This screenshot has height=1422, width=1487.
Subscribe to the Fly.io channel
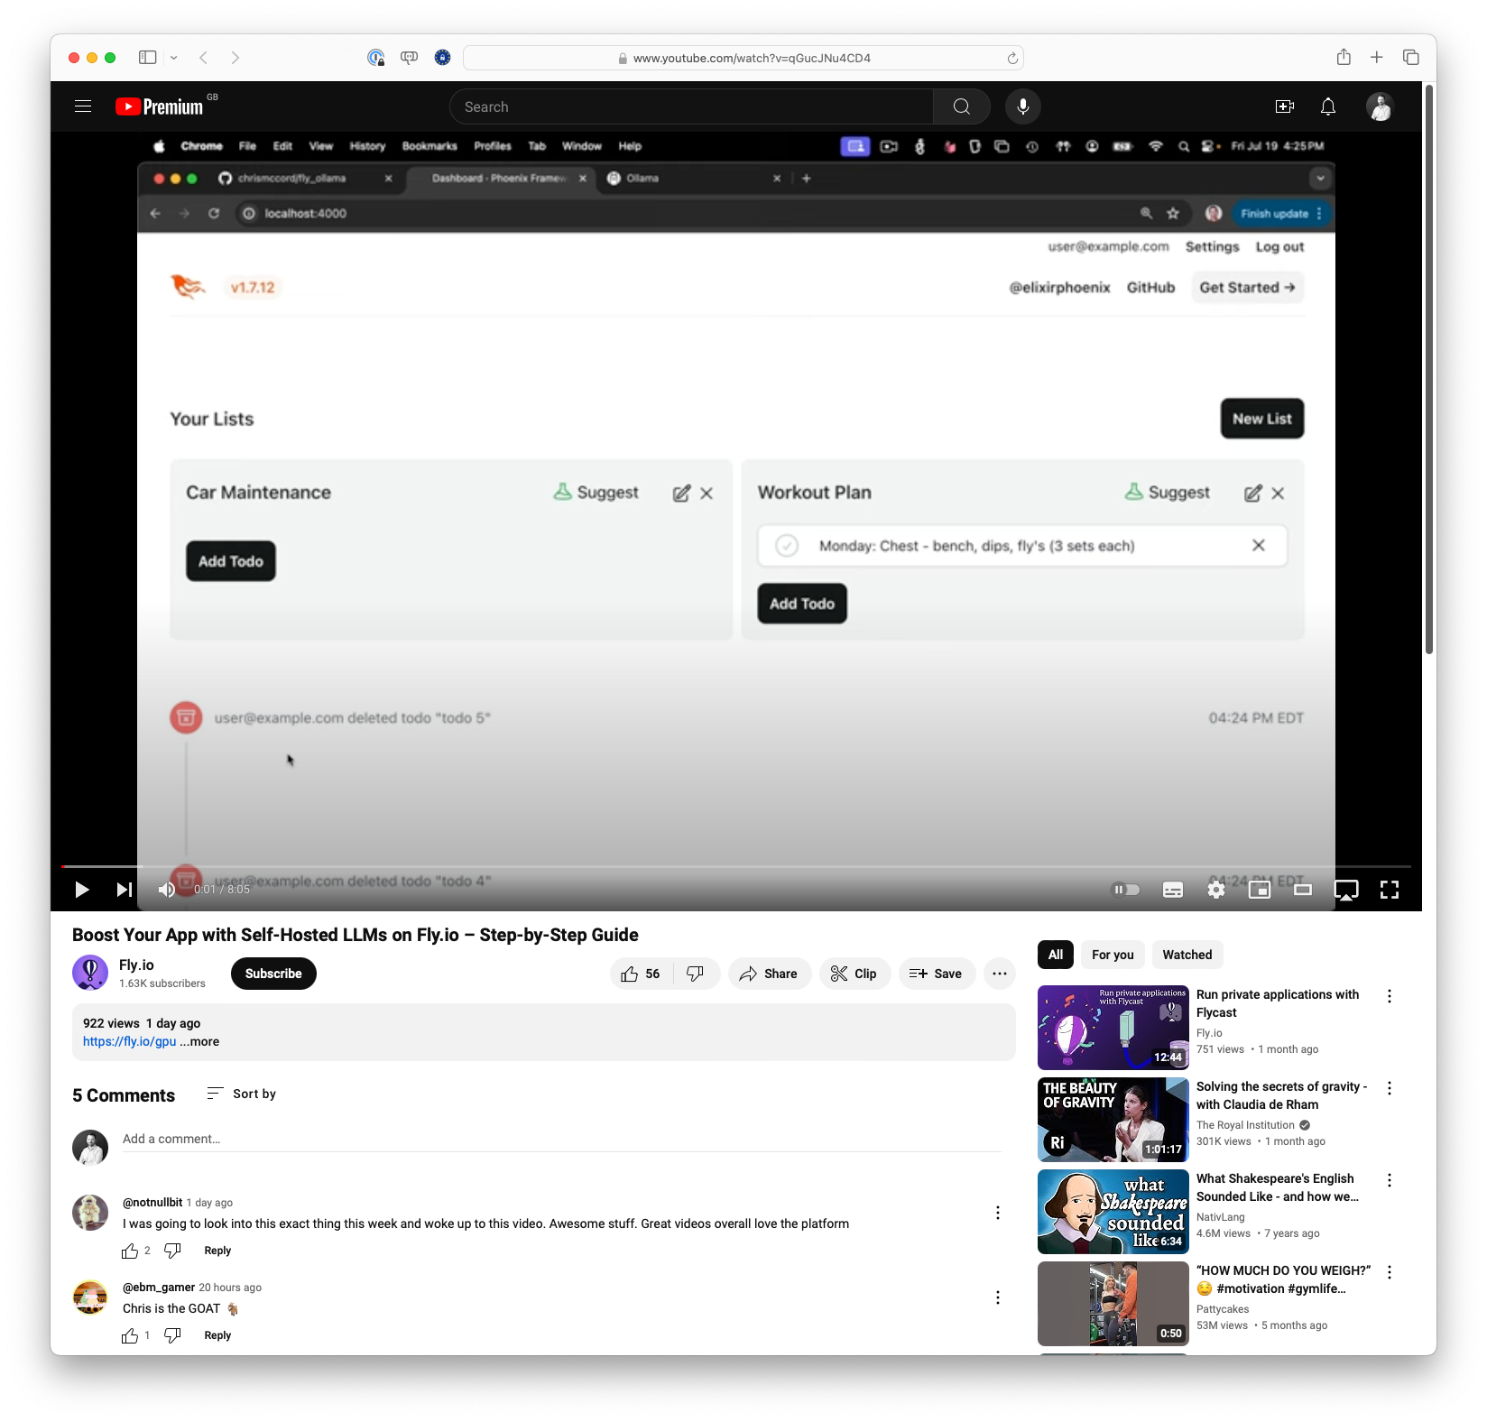coord(272,974)
